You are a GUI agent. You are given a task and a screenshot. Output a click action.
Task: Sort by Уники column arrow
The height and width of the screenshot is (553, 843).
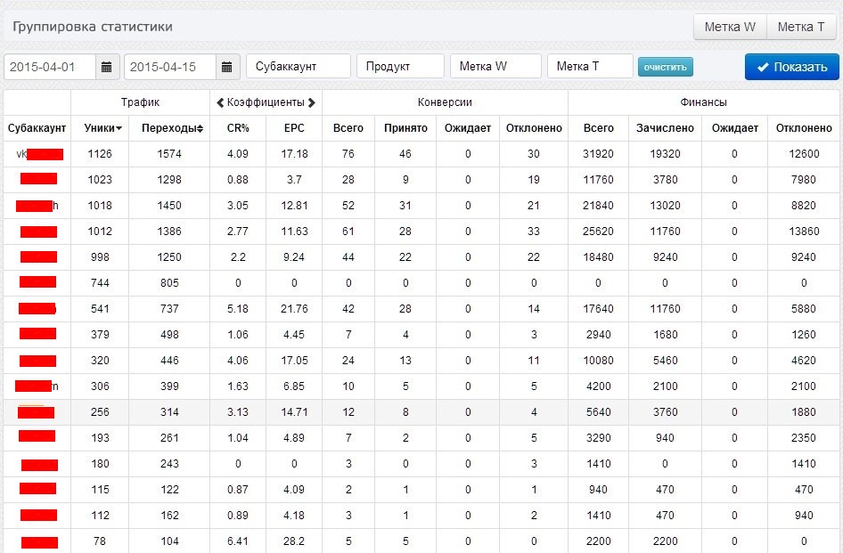119,128
